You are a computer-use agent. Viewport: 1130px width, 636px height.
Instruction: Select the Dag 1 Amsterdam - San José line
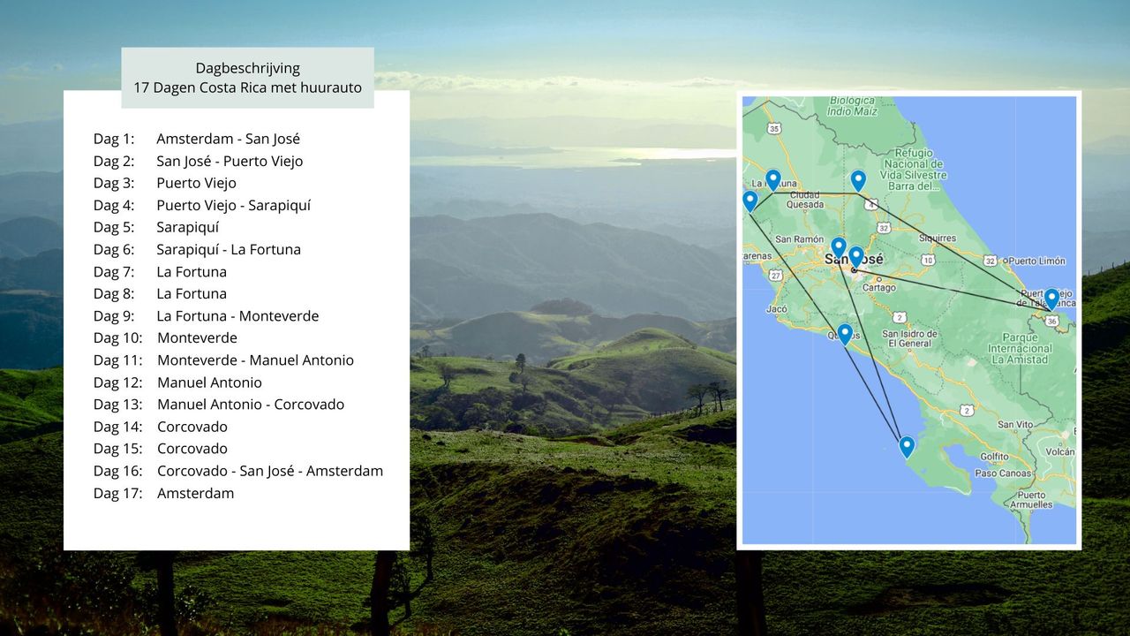pyautogui.click(x=197, y=139)
